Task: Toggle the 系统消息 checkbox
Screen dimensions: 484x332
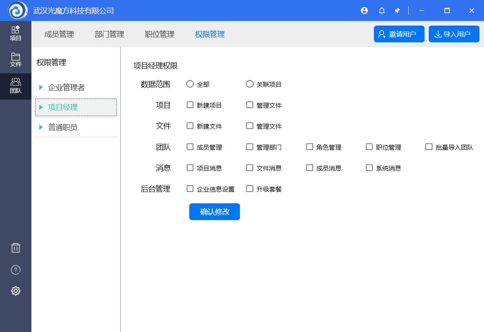Action: (369, 168)
